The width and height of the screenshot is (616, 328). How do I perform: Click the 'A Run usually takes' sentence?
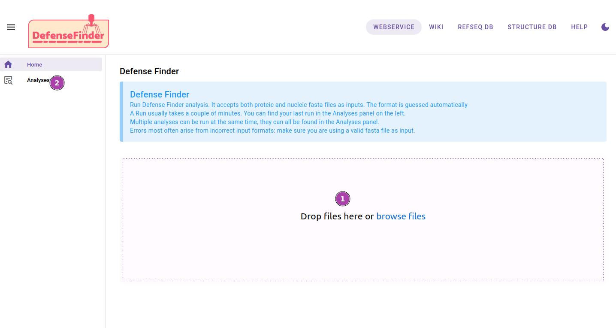click(x=268, y=113)
